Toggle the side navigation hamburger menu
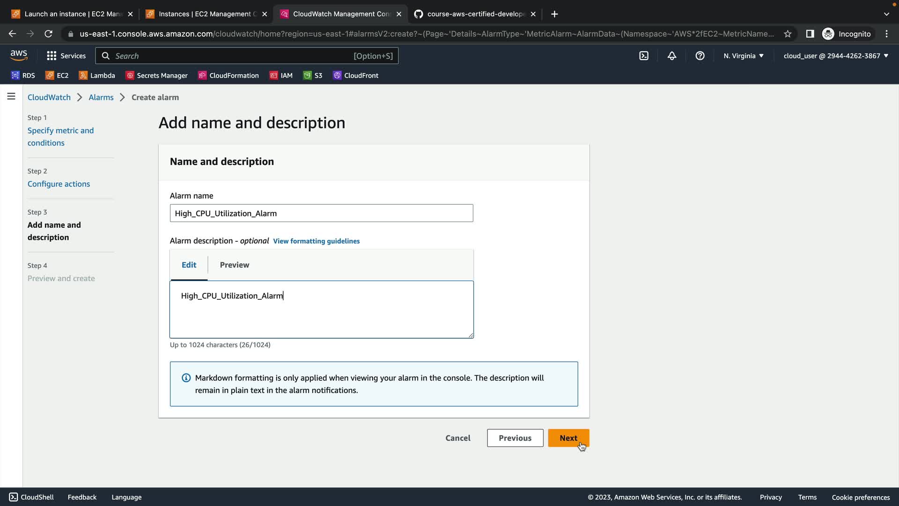This screenshot has height=506, width=899. coord(11,97)
